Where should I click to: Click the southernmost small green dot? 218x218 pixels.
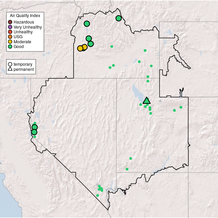point(98,195)
